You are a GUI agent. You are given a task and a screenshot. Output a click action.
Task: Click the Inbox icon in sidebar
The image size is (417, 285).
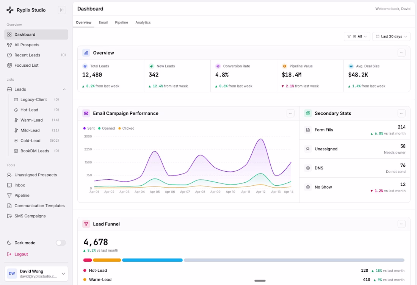[10, 185]
